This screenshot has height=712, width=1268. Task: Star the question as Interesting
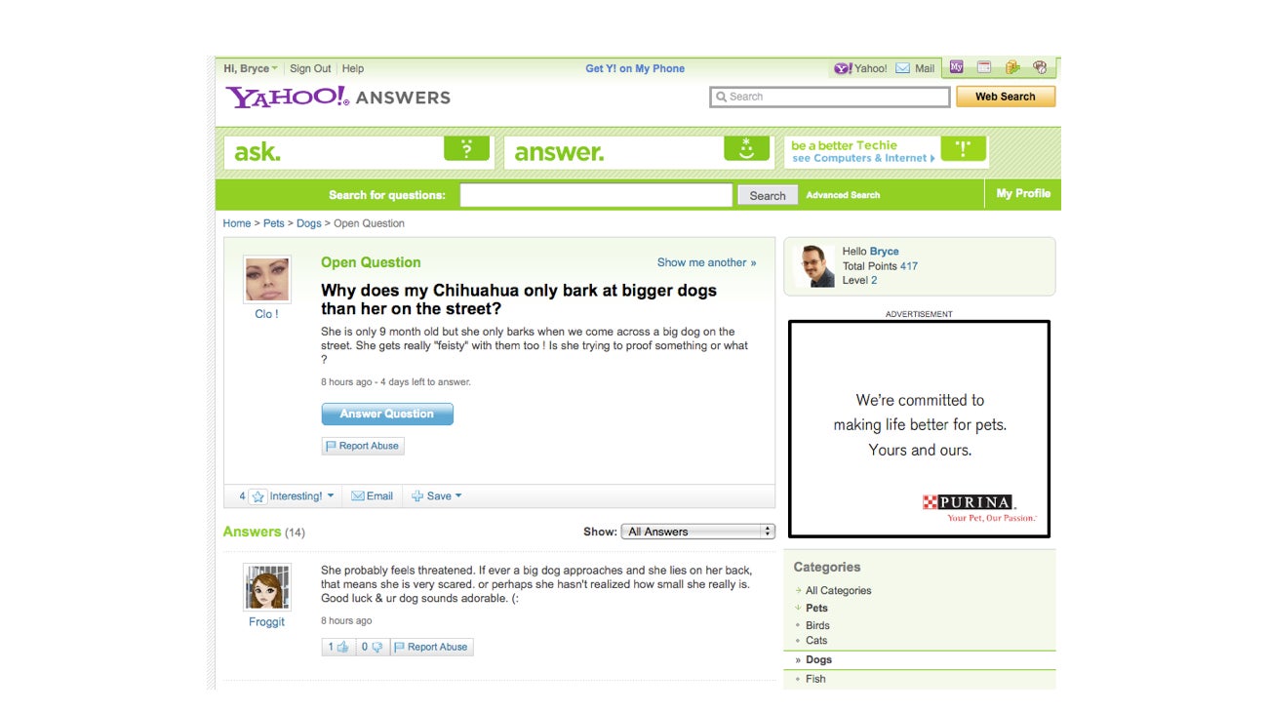[258, 496]
